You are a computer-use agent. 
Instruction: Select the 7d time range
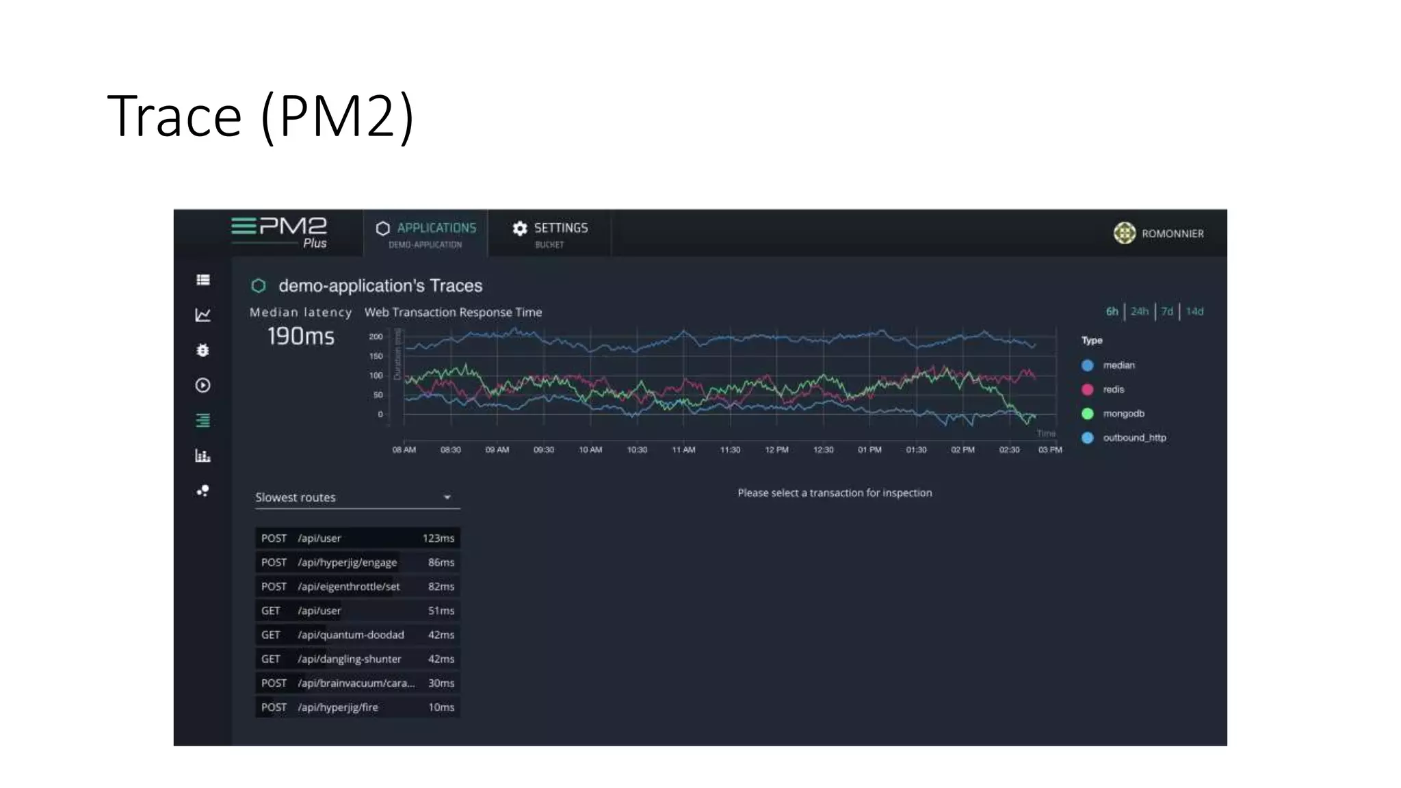coord(1167,311)
